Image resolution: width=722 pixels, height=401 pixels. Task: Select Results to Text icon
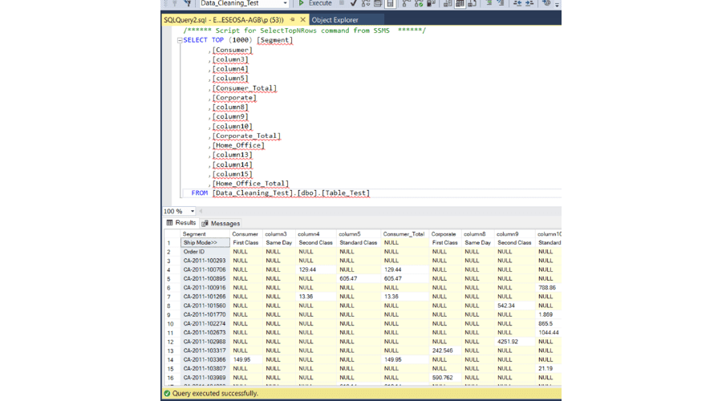coord(448,2)
